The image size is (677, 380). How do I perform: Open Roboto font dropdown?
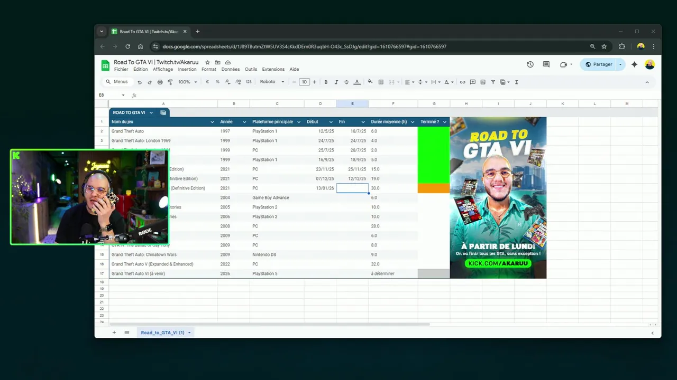[272, 82]
